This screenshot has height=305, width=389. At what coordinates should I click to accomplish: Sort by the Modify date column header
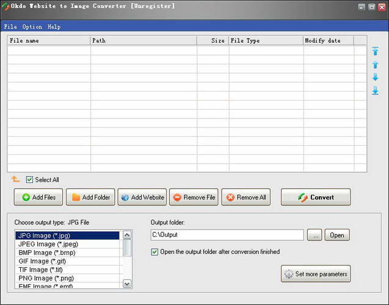coord(328,40)
